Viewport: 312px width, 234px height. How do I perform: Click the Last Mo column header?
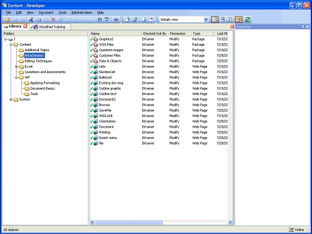[222, 34]
